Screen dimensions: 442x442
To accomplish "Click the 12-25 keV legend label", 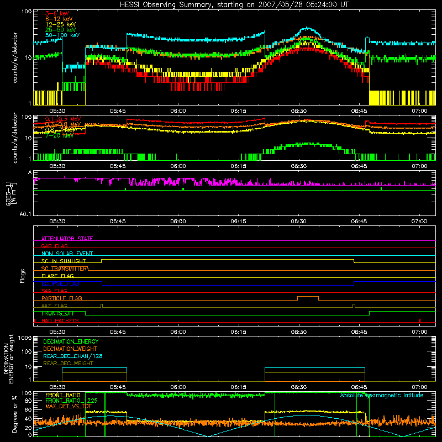I will coord(60,24).
